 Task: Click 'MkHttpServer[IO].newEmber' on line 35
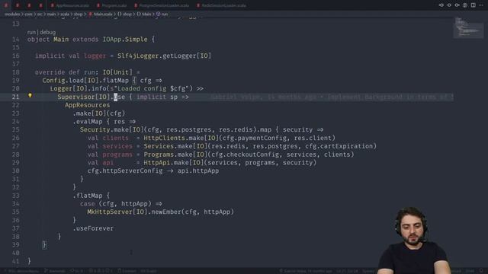(134, 212)
